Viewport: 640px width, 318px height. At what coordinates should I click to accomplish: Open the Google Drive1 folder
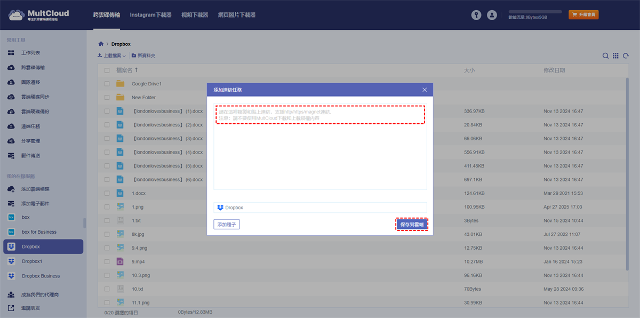146,84
